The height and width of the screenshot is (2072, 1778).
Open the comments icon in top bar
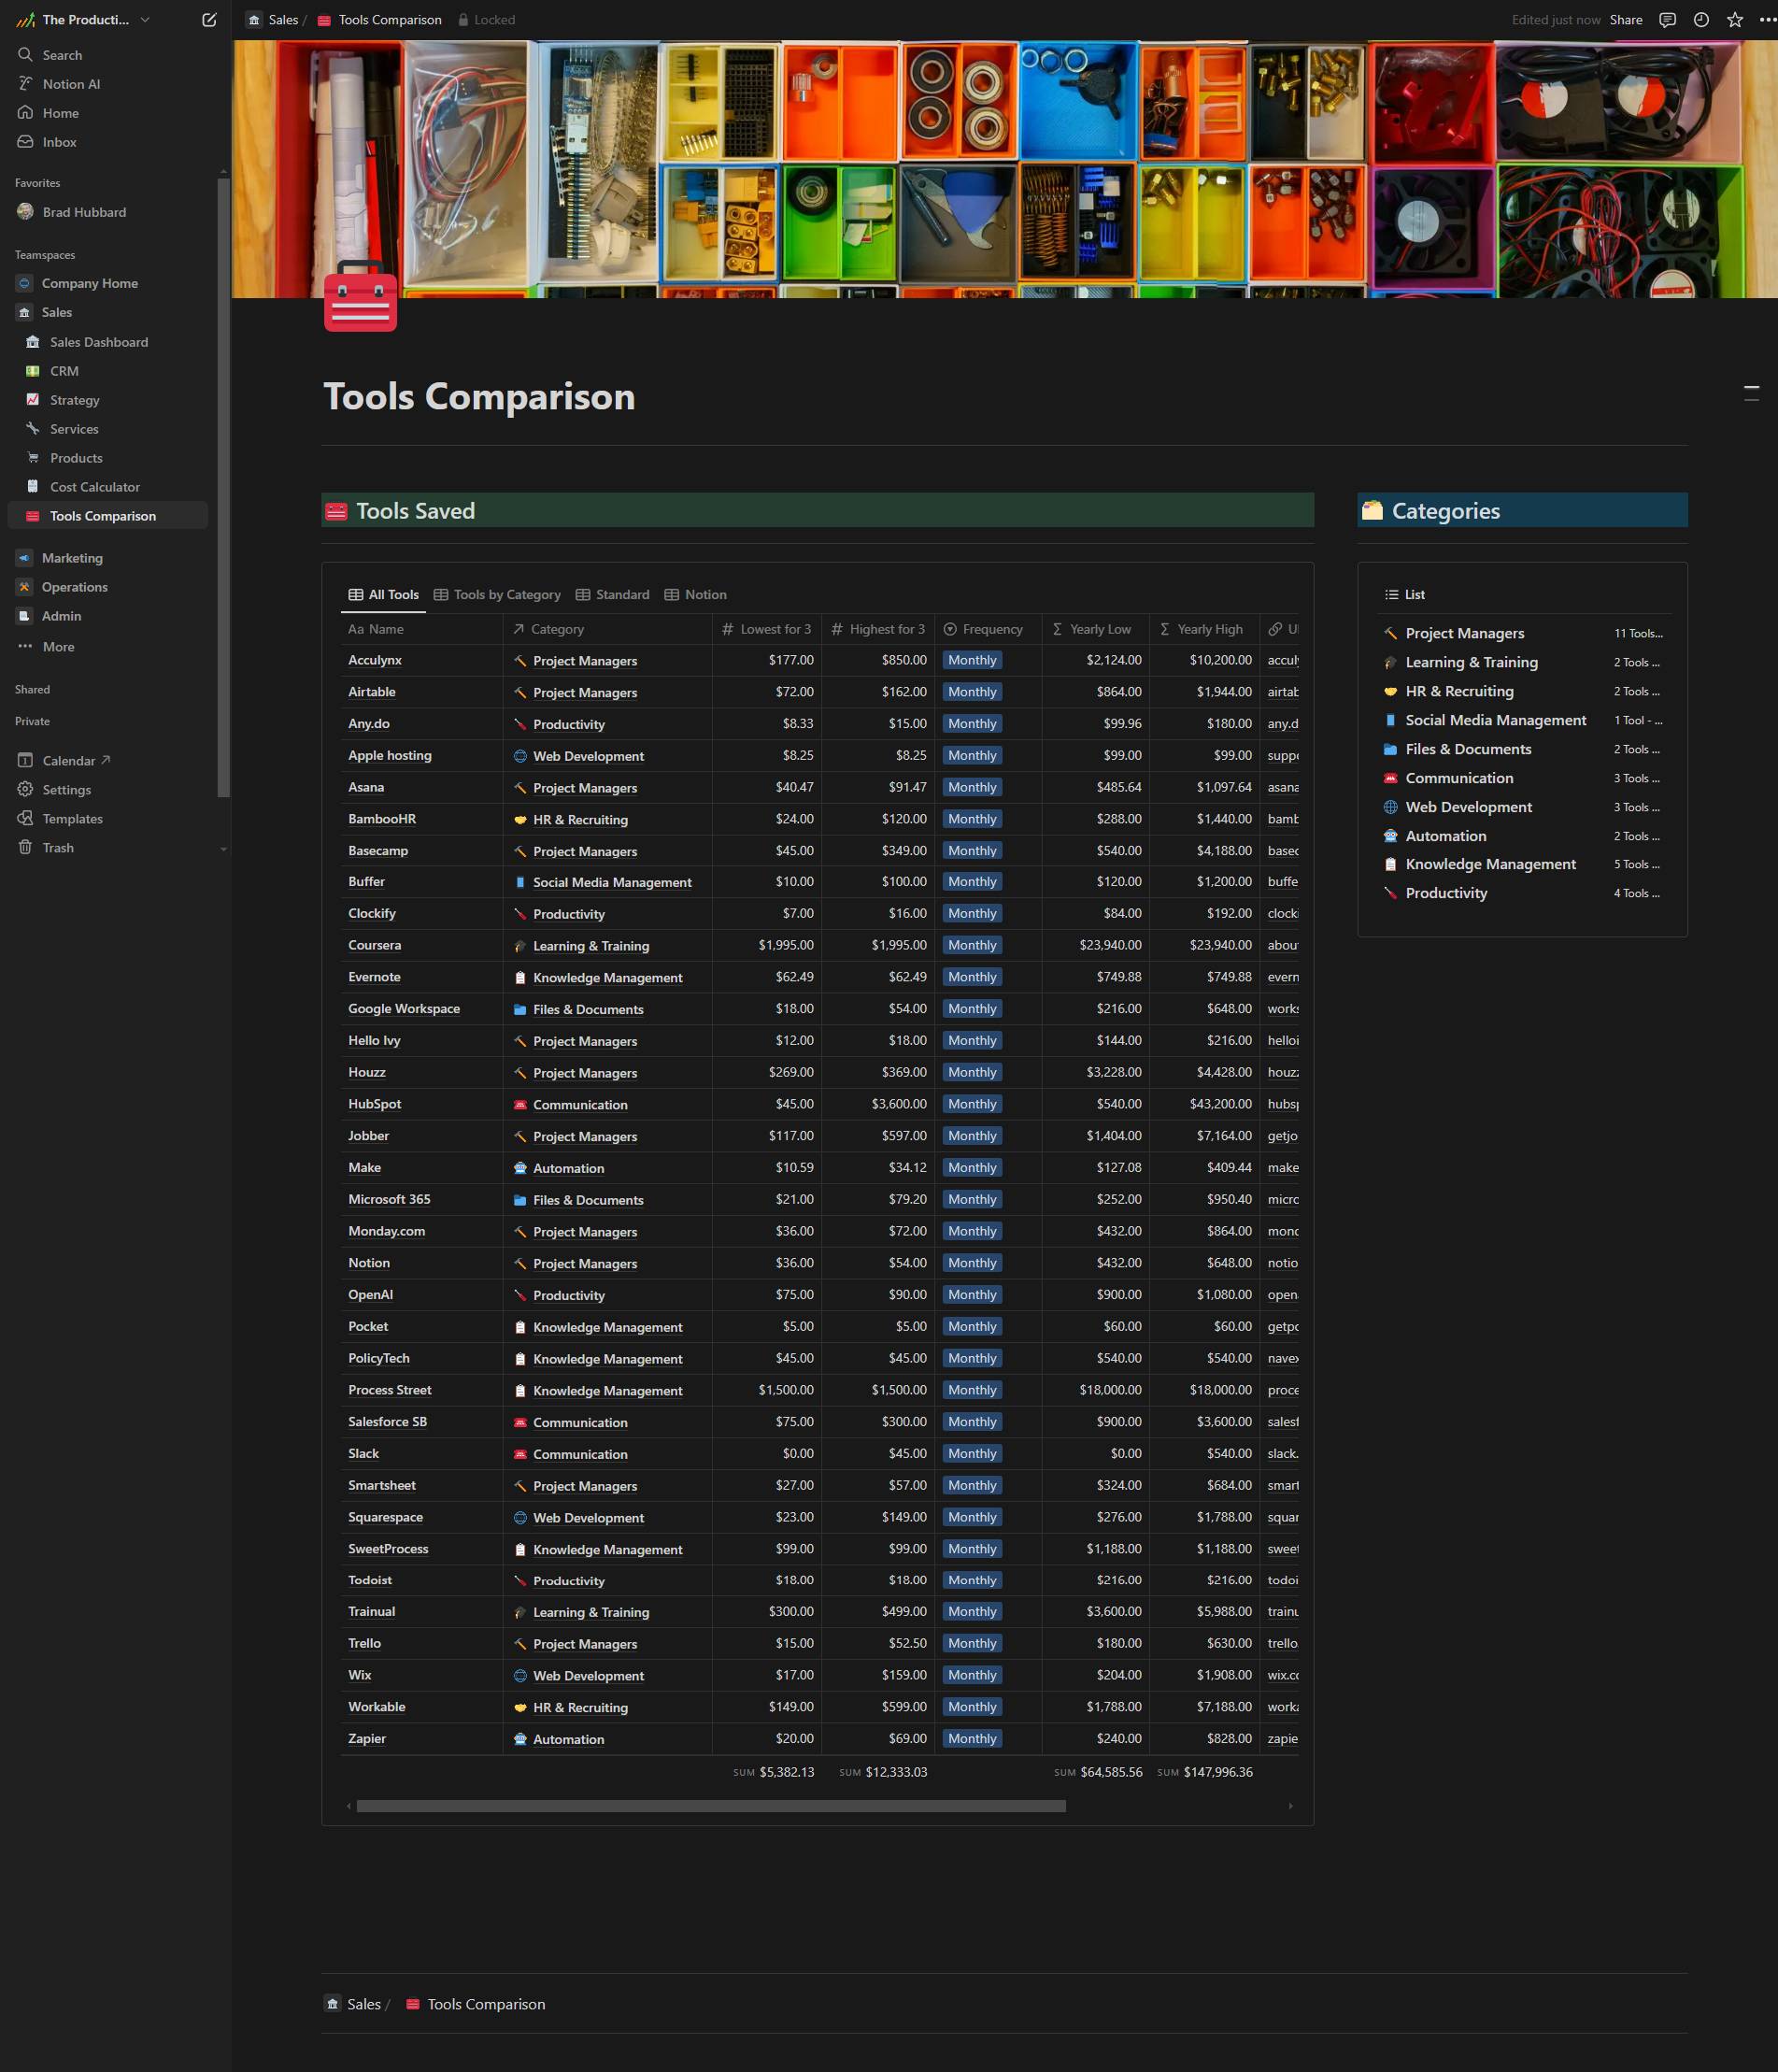[1666, 20]
